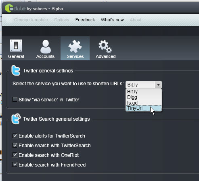
Task: Open What's new menu item
Action: tap(112, 20)
